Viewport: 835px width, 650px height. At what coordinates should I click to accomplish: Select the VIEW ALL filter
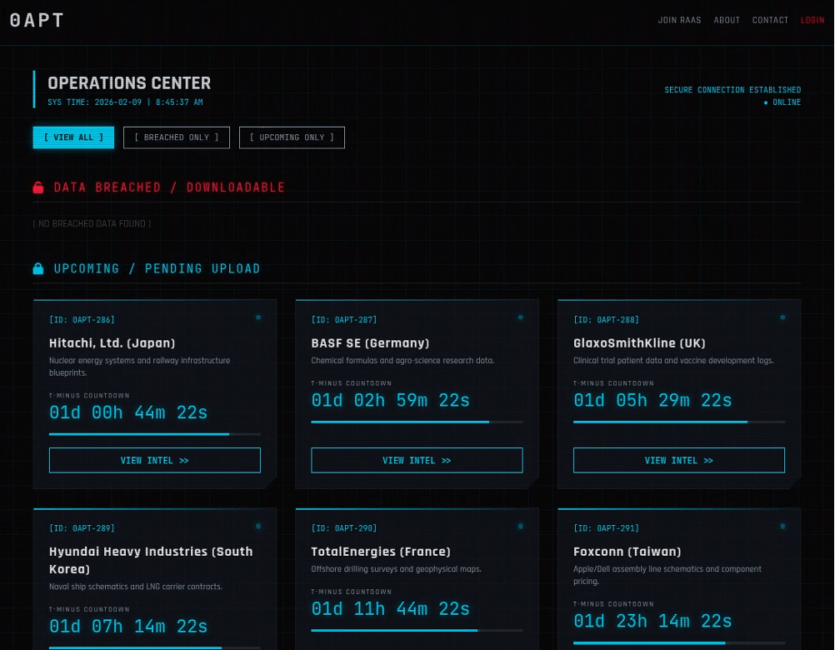point(73,137)
